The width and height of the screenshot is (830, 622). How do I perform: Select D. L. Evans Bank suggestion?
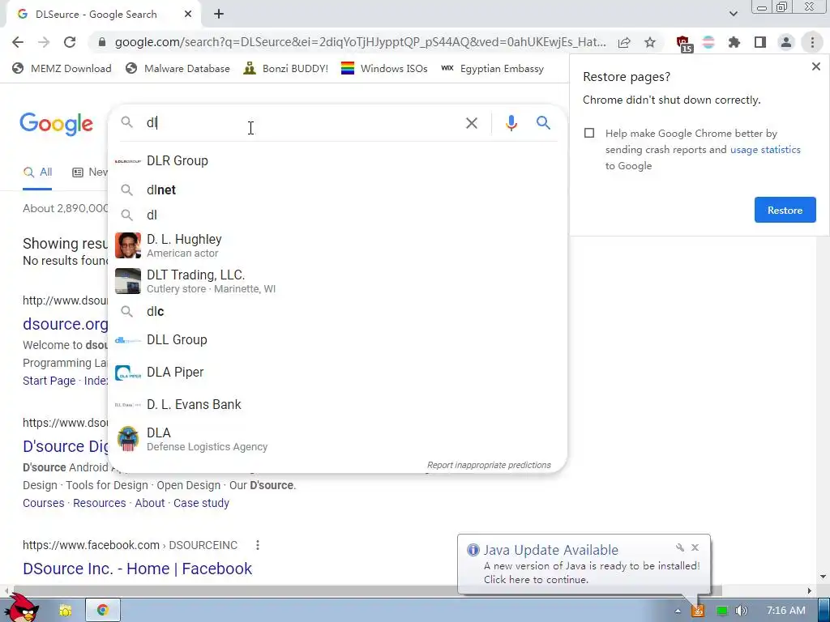coord(337,405)
